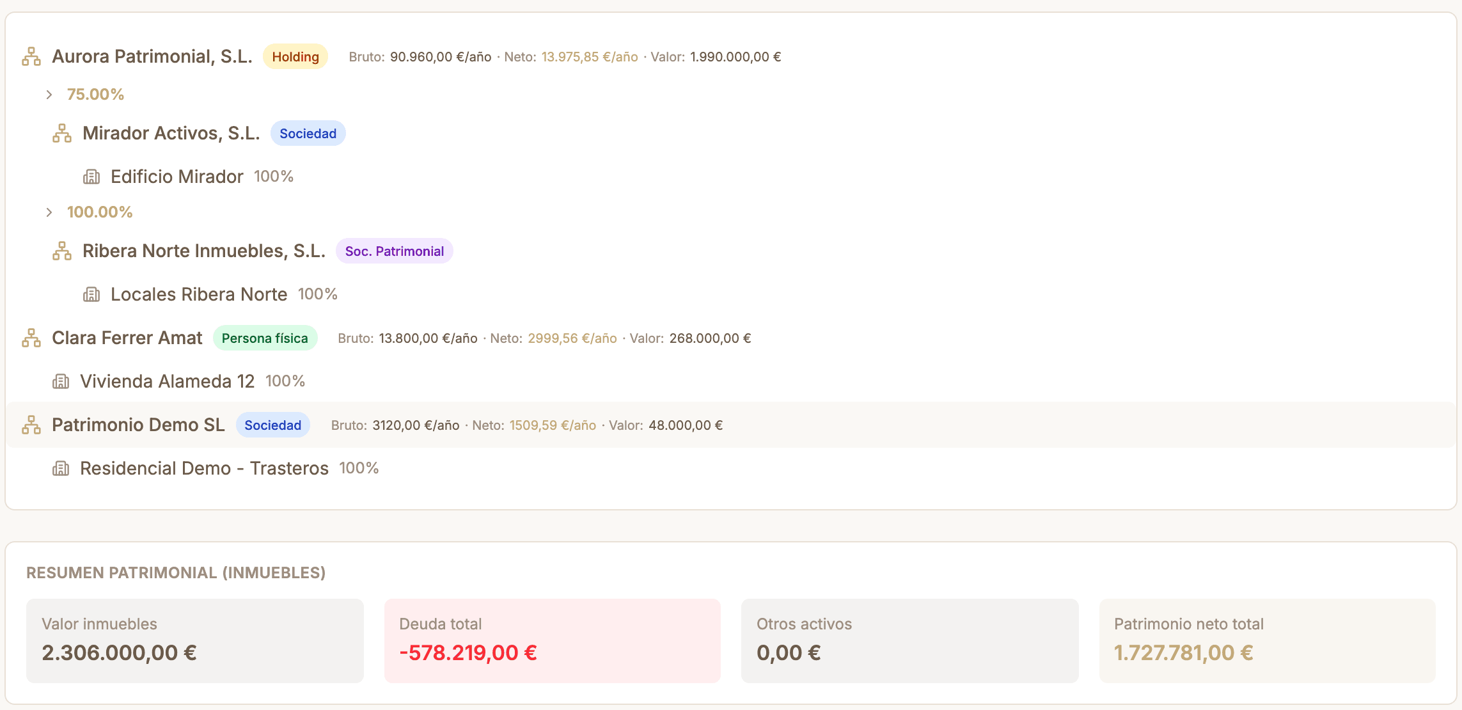1462x710 pixels.
Task: Click the Deuda total summary card
Action: tap(553, 640)
